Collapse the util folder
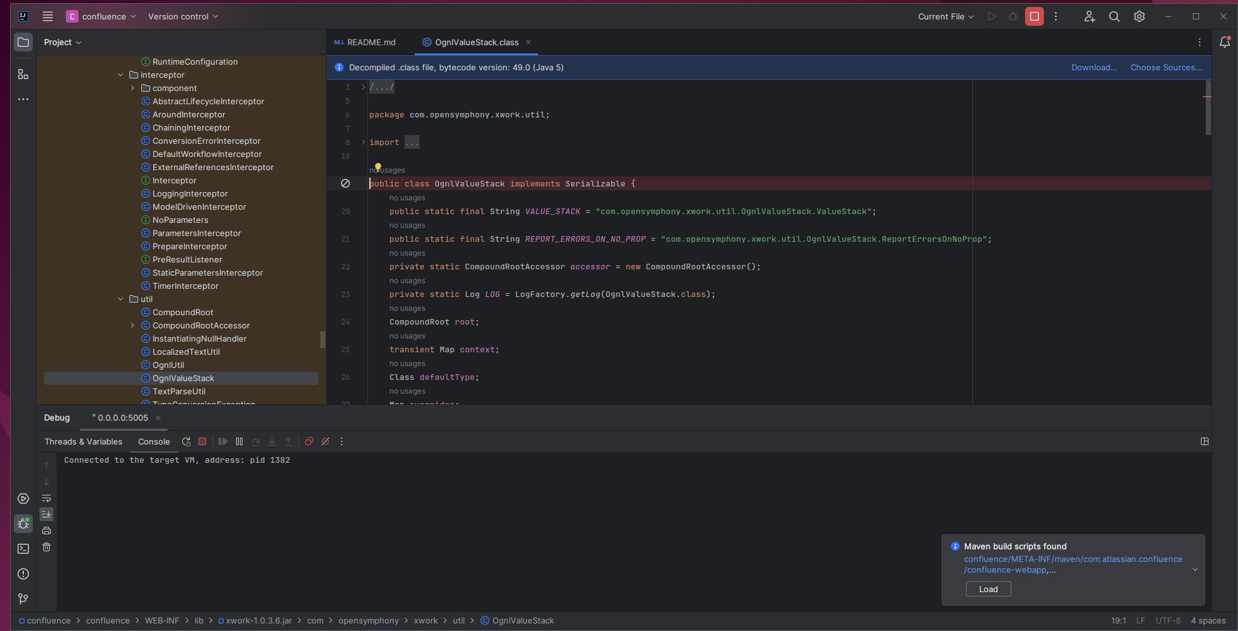This screenshot has width=1238, height=631. click(x=121, y=299)
